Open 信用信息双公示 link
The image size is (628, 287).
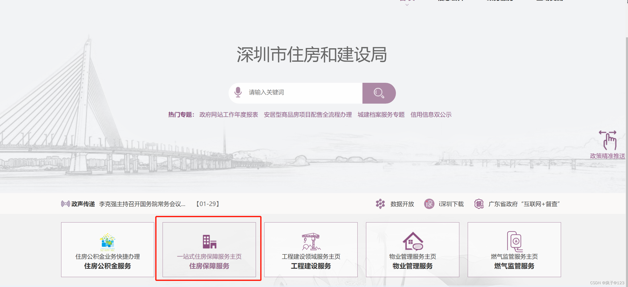pos(431,115)
